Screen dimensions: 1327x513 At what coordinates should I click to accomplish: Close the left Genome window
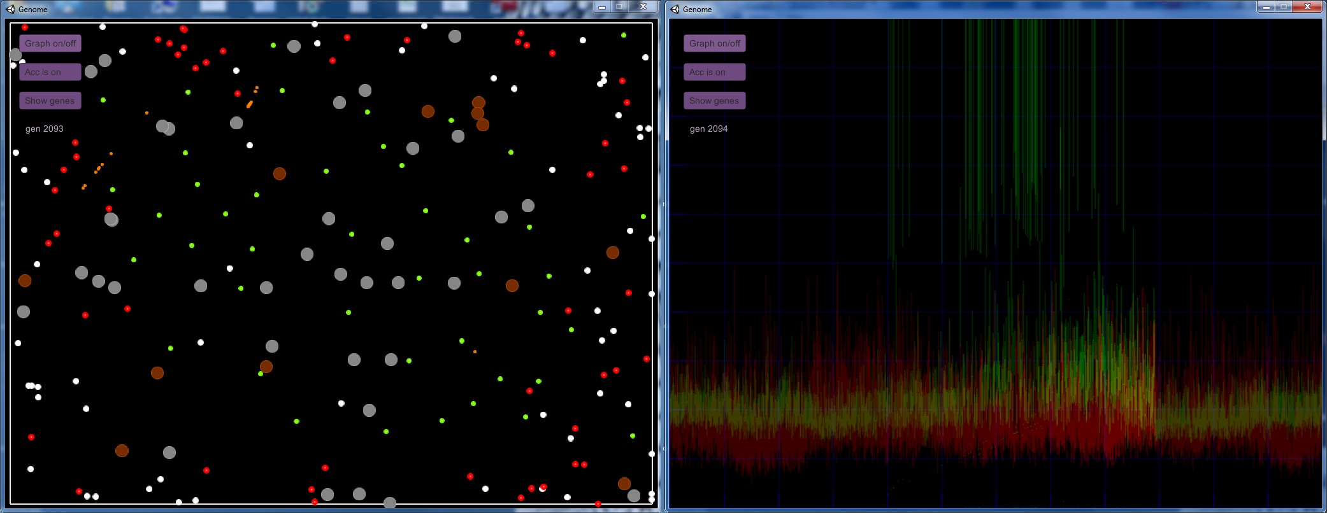(643, 6)
